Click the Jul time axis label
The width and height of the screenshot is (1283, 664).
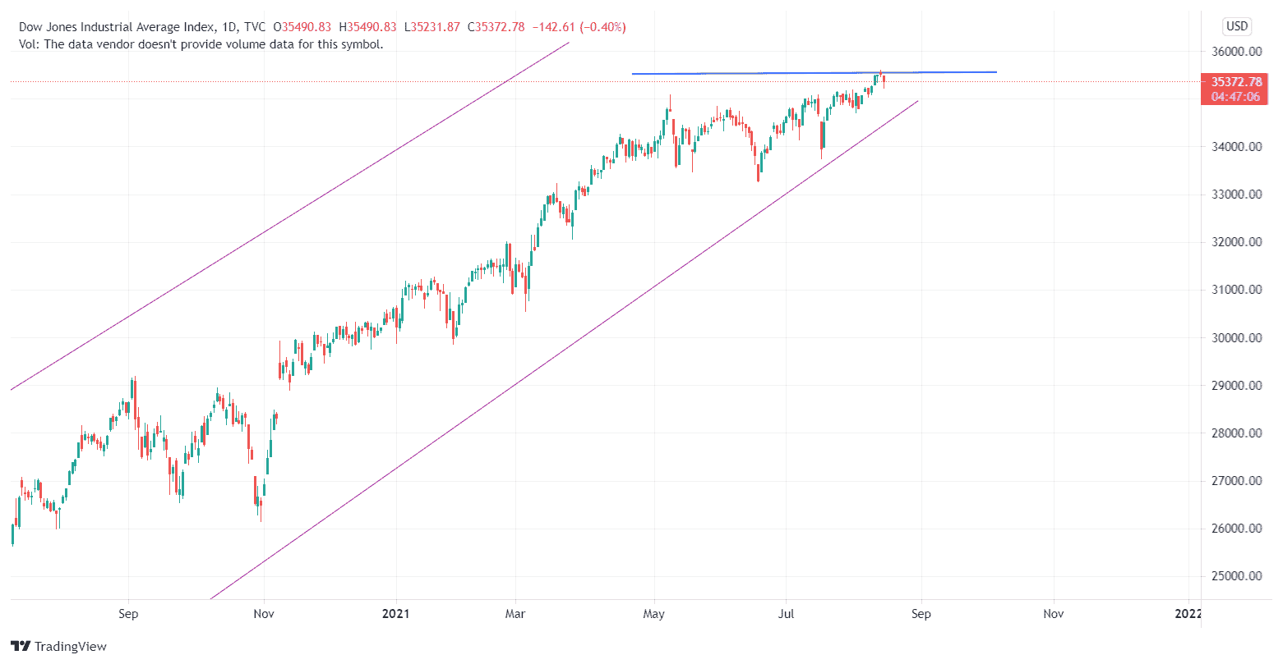(x=787, y=613)
